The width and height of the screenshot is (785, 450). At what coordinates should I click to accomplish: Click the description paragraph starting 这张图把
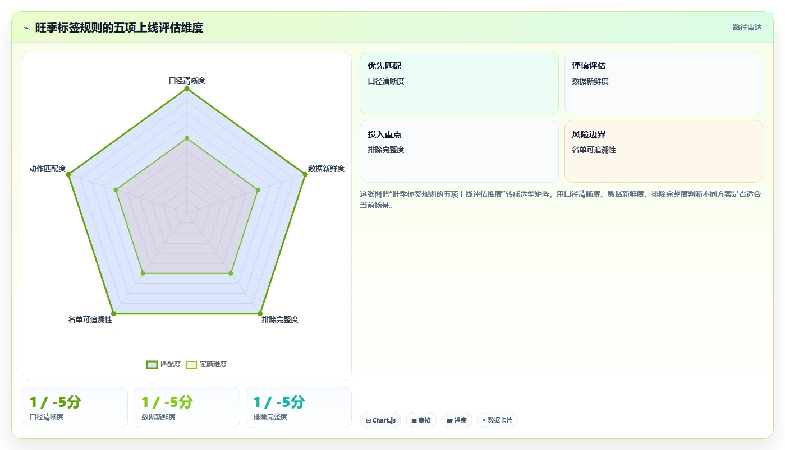[560, 200]
